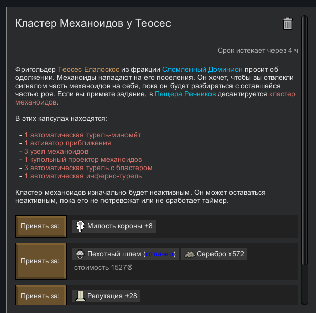
Task: Click the helmet icon beside Пехотный шлем
Action: tap(80, 254)
